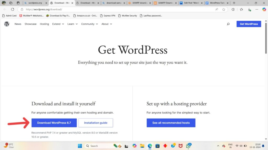The image size is (268, 150).
Task: Close the WordPress Tutorial tab
Action: [227, 3]
